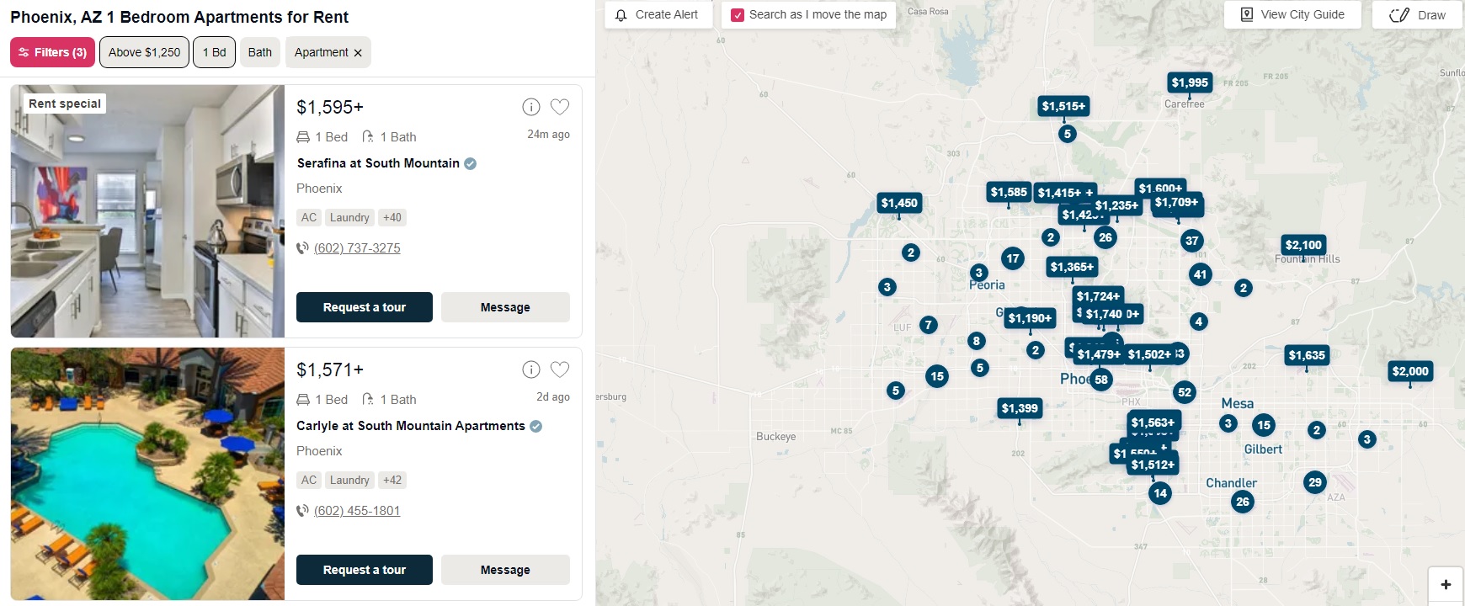The height and width of the screenshot is (606, 1465).
Task: Show info for the $1,595+ listing
Action: [530, 107]
